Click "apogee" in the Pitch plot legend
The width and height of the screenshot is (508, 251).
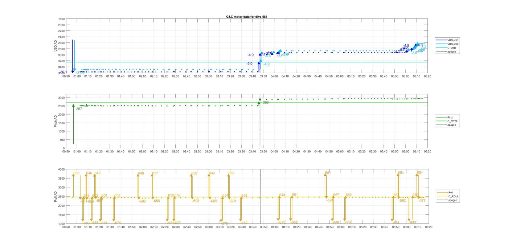452,125
